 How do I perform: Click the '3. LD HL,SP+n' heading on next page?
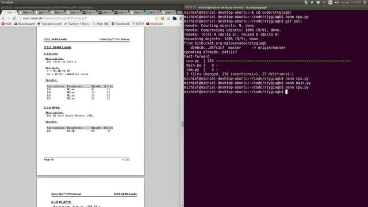click(x=61, y=202)
